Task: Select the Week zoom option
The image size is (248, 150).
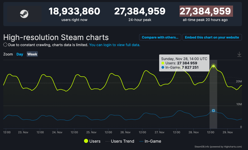Action: point(32,54)
